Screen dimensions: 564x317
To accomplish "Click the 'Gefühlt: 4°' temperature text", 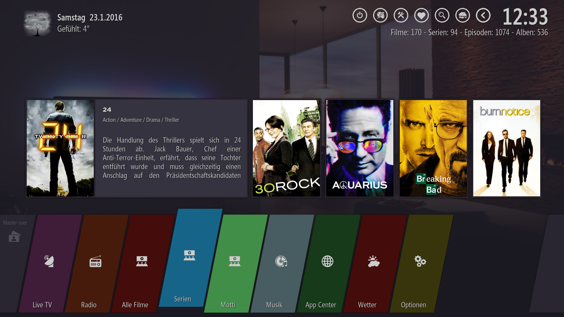I will (73, 29).
